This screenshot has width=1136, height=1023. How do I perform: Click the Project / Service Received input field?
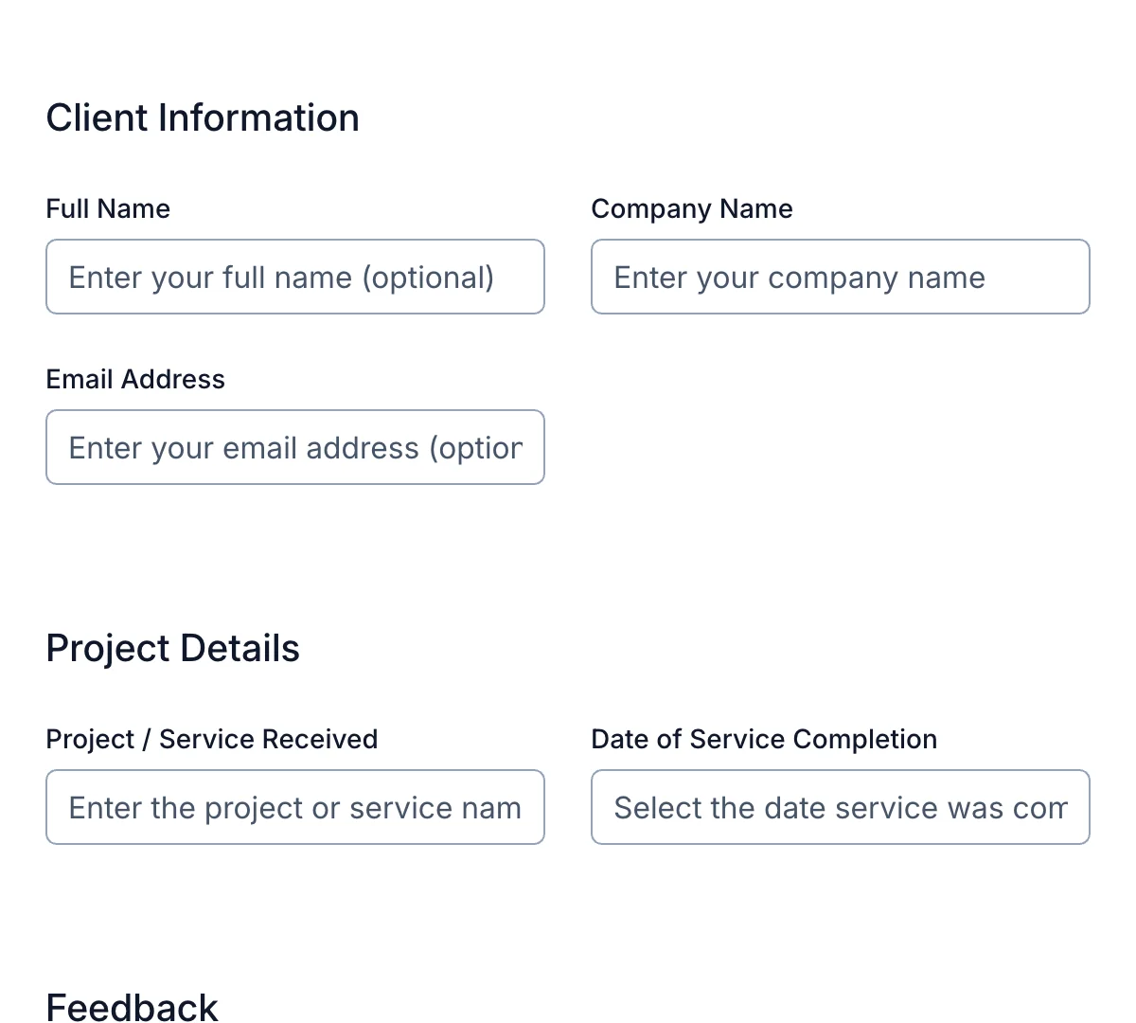[x=295, y=807]
